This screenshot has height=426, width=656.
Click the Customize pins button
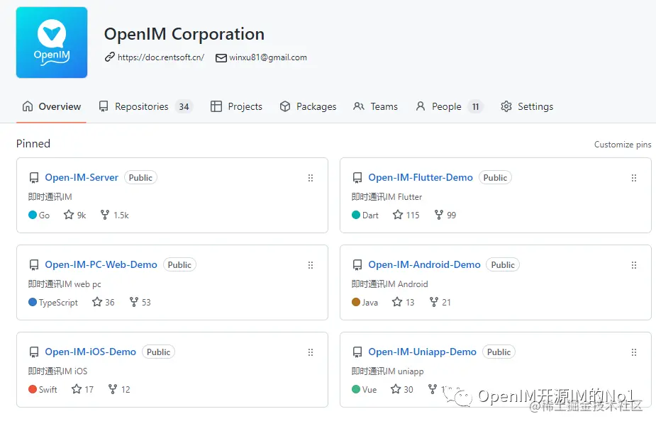623,145
